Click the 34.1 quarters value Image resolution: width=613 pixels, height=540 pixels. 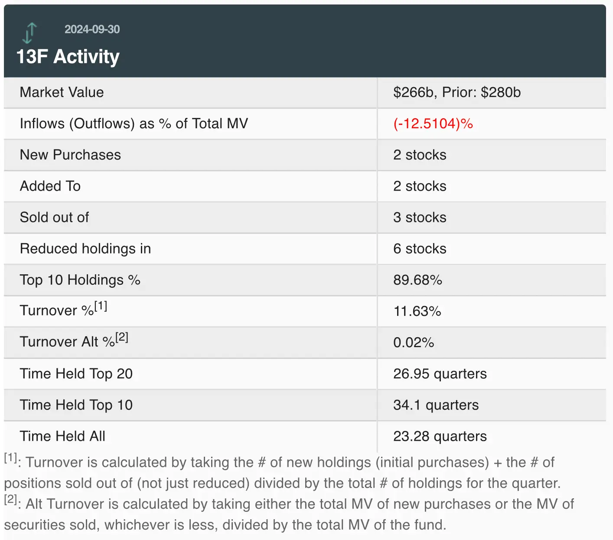pyautogui.click(x=436, y=405)
